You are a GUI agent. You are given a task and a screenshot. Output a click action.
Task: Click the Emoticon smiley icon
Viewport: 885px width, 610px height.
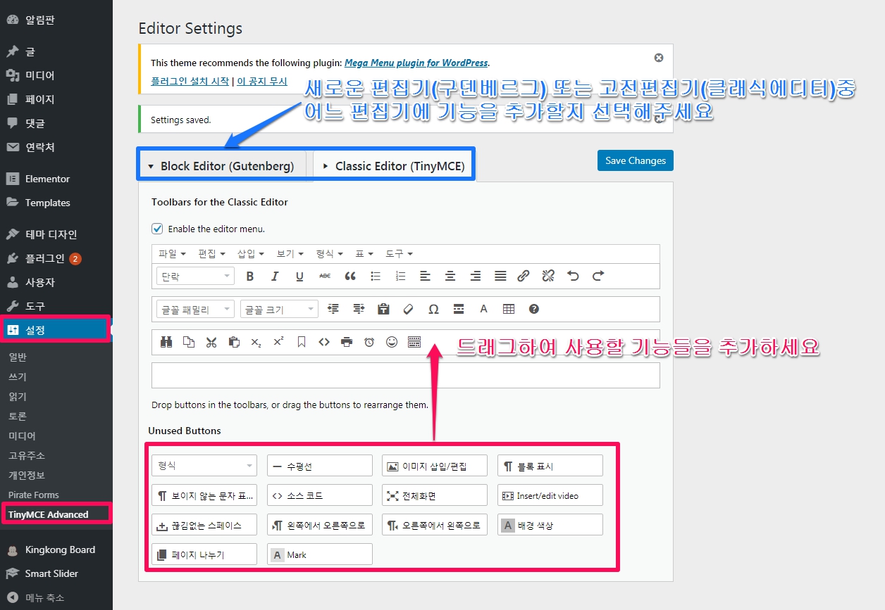[392, 342]
